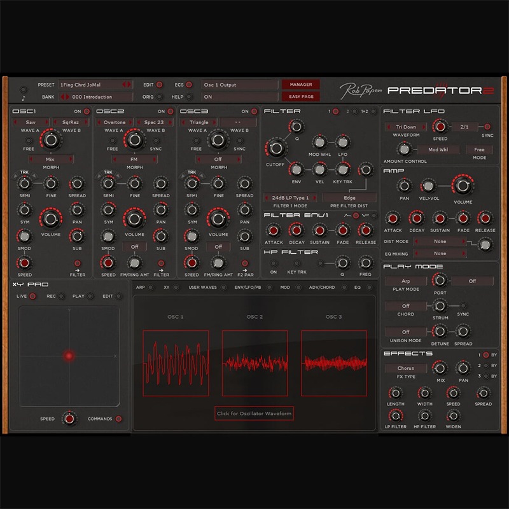Toggle OSC1 ON switch
Image resolution: width=509 pixels, height=509 pixels.
click(x=87, y=111)
